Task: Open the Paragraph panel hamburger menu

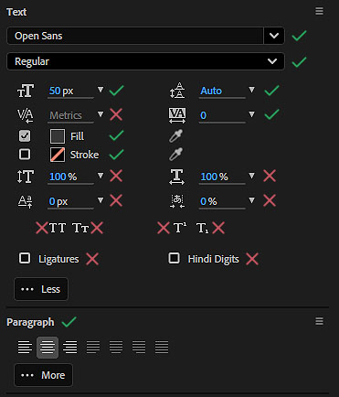Action: point(319,321)
